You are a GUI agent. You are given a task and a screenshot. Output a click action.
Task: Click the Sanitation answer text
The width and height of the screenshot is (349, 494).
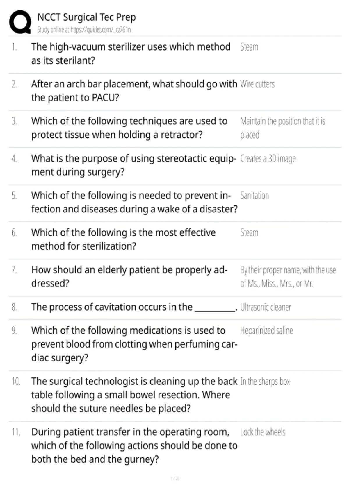coord(254,196)
